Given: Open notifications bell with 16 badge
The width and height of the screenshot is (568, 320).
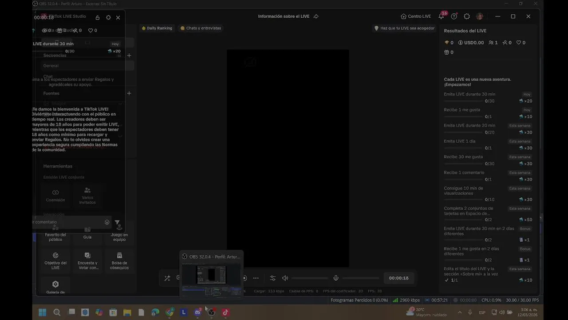Looking at the screenshot, I should [x=442, y=16].
